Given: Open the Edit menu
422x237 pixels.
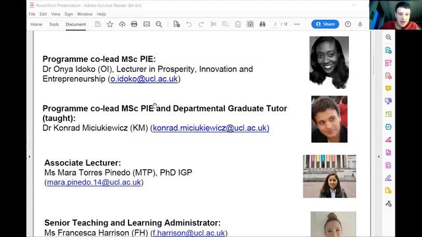Looking at the screenshot, I should tap(43, 14).
